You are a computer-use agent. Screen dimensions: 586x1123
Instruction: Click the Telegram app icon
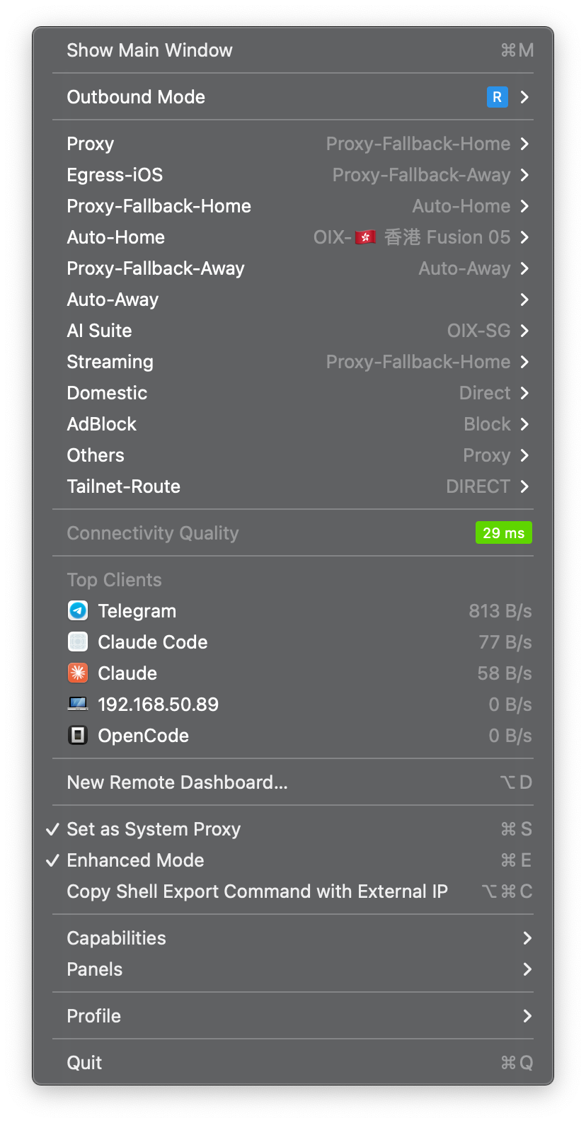click(x=78, y=610)
